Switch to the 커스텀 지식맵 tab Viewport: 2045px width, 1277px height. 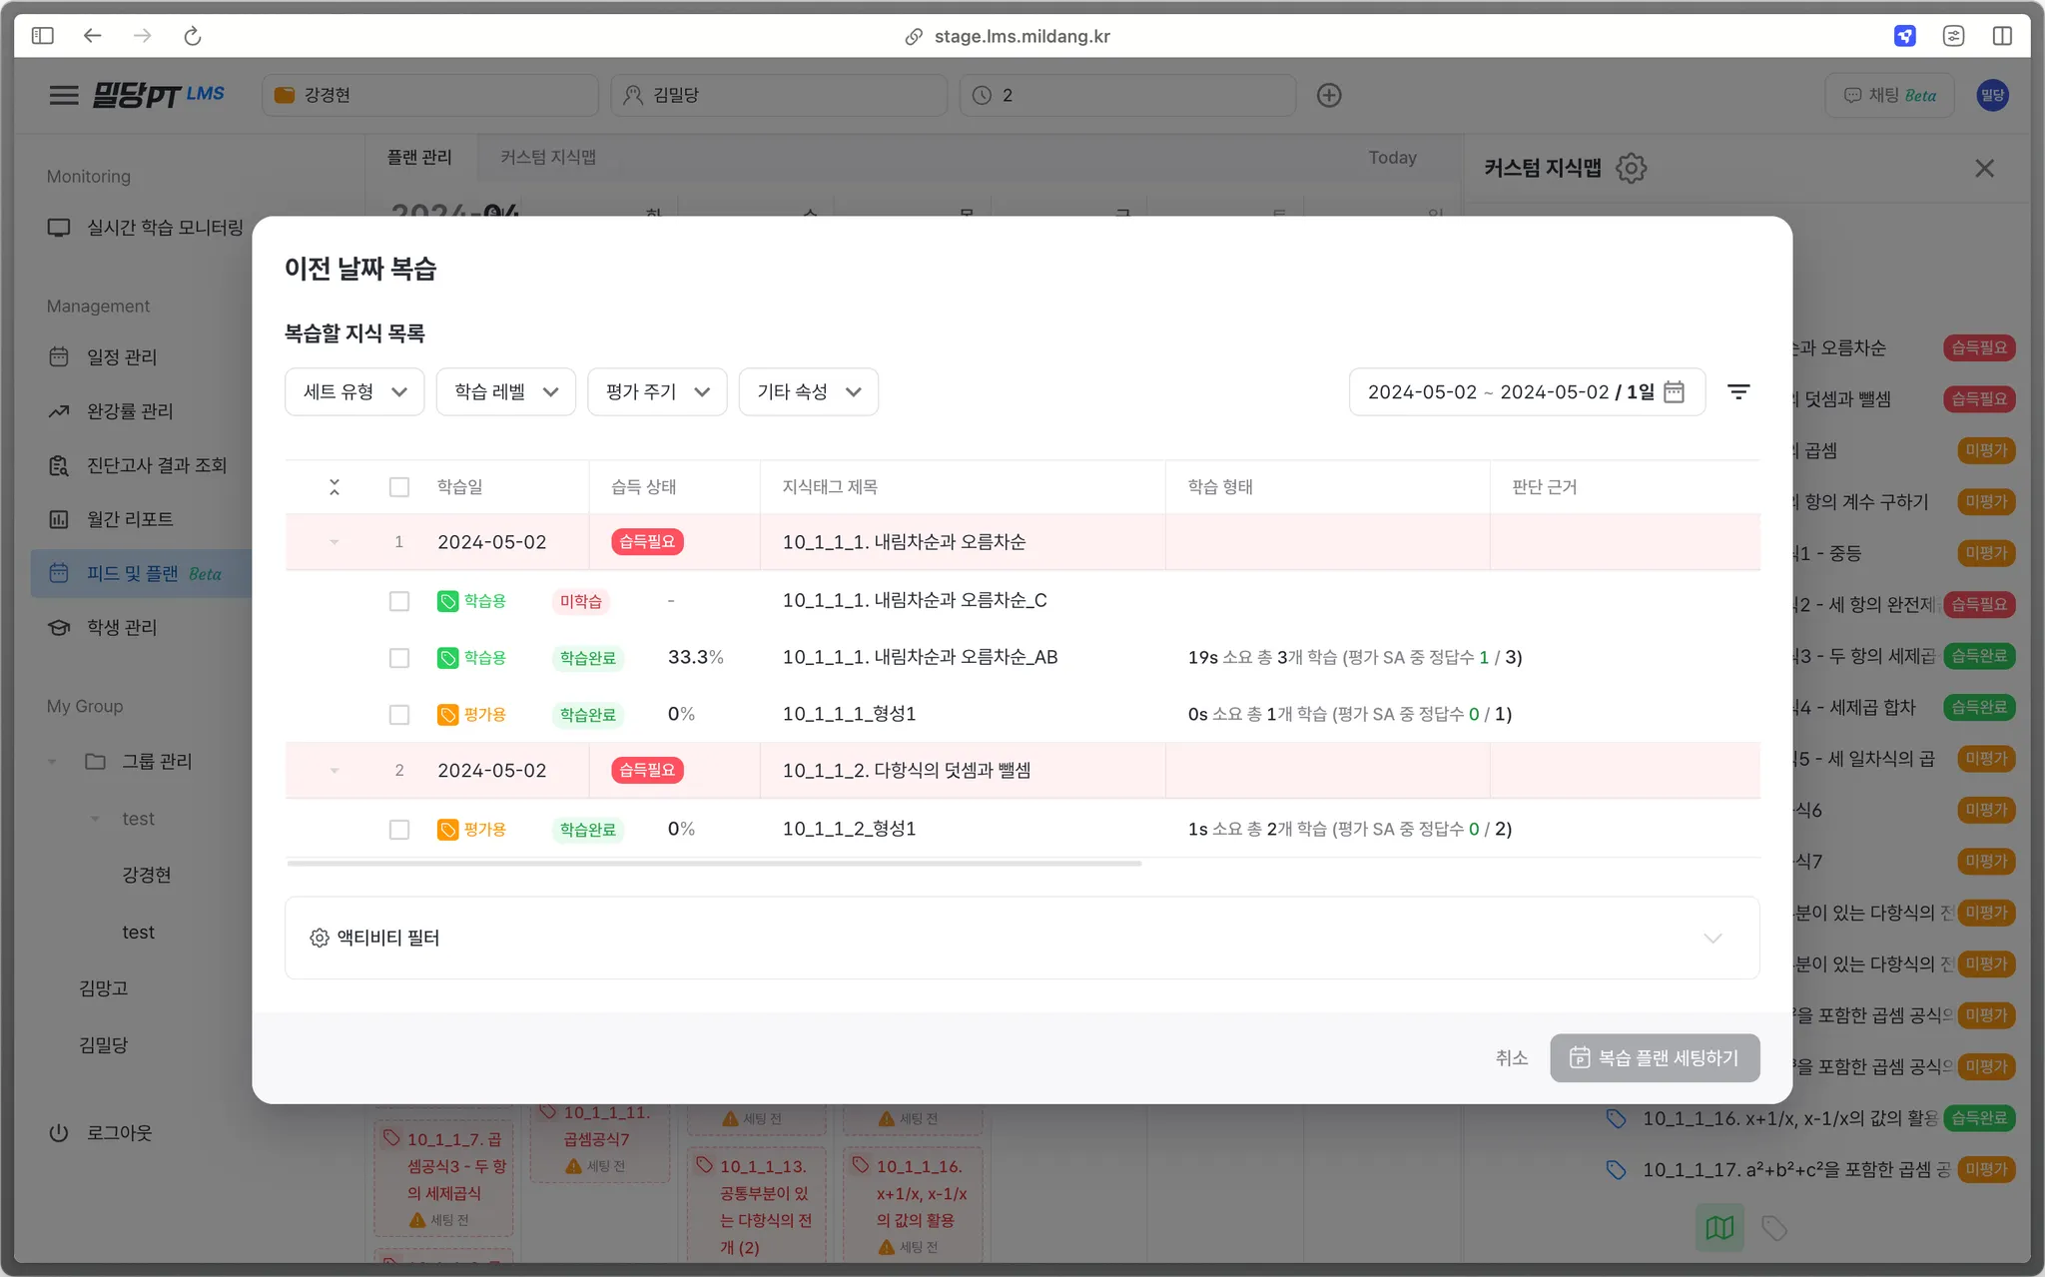point(548,157)
